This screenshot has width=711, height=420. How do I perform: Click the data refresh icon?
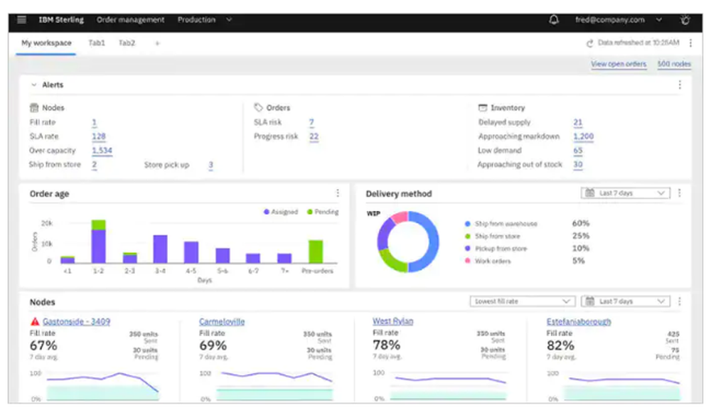click(589, 43)
